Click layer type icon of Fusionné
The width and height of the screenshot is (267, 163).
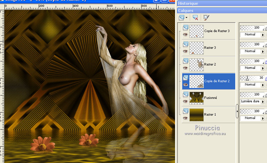186,94
